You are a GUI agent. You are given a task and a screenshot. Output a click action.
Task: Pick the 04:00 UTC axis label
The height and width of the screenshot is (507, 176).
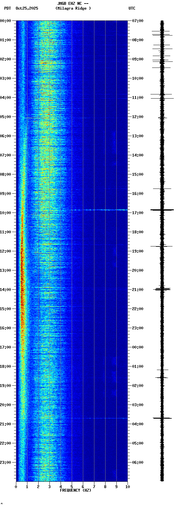click(138, 424)
